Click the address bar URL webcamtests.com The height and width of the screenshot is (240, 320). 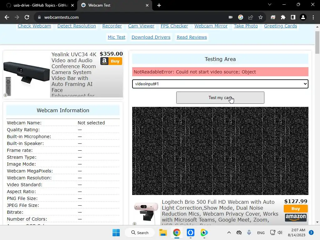pos(62,17)
